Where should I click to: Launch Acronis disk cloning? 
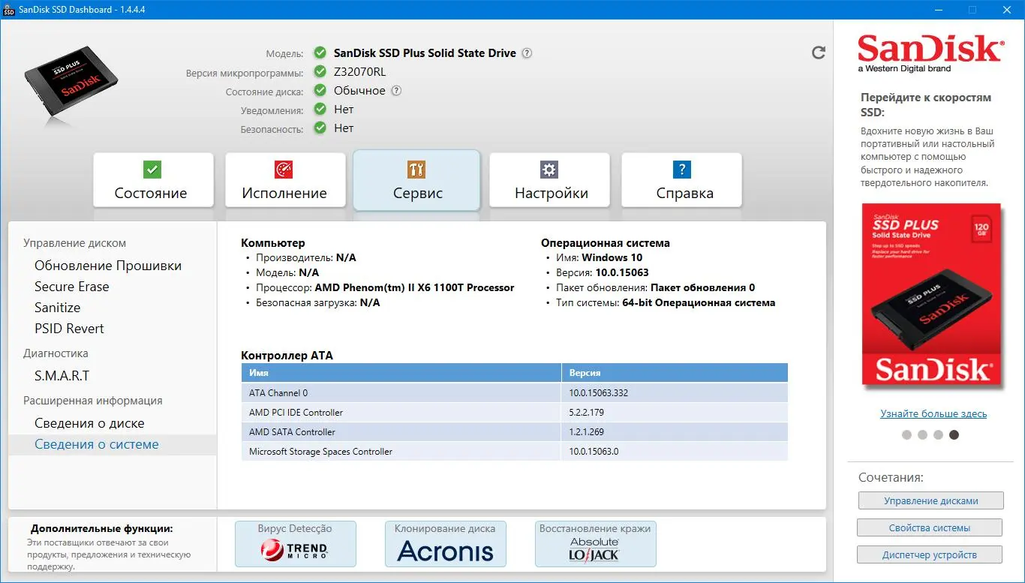(x=446, y=544)
